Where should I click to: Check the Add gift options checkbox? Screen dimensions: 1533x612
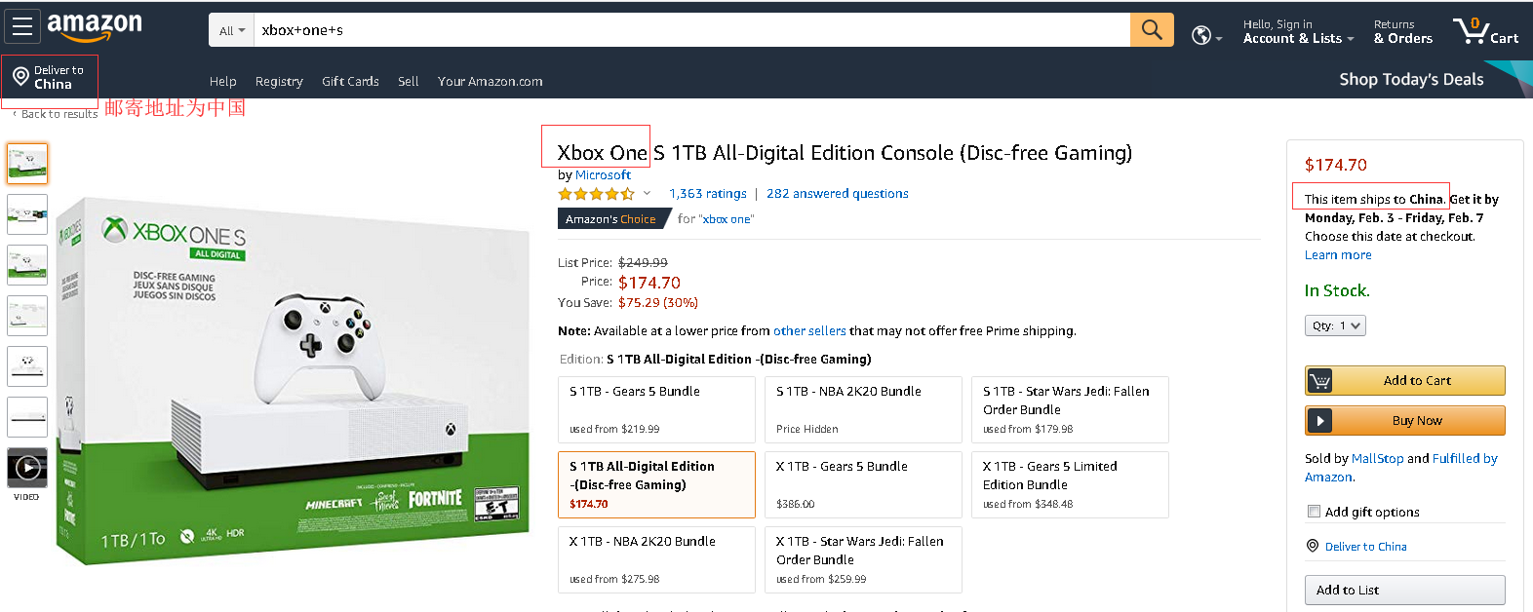click(x=1314, y=512)
